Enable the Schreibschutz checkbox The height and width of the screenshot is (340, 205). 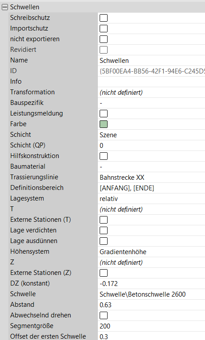pos(104,18)
